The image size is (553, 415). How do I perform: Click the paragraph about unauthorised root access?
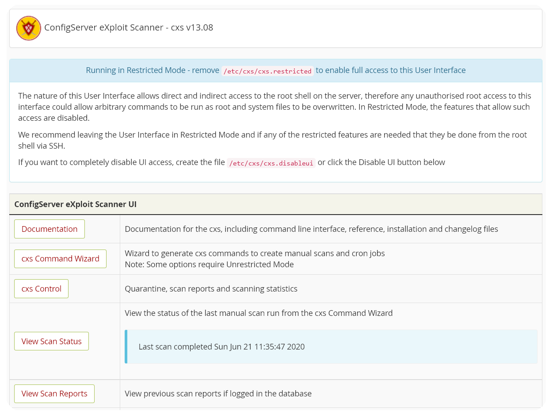(x=274, y=107)
